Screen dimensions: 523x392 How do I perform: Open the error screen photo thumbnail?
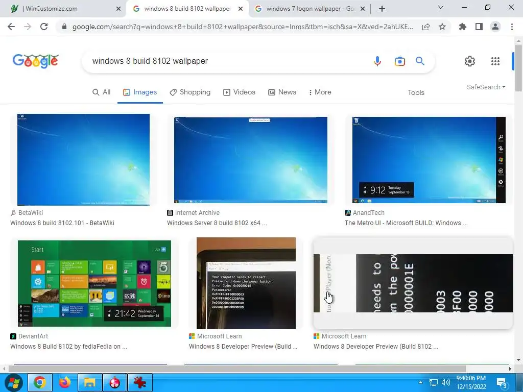pyautogui.click(x=246, y=283)
